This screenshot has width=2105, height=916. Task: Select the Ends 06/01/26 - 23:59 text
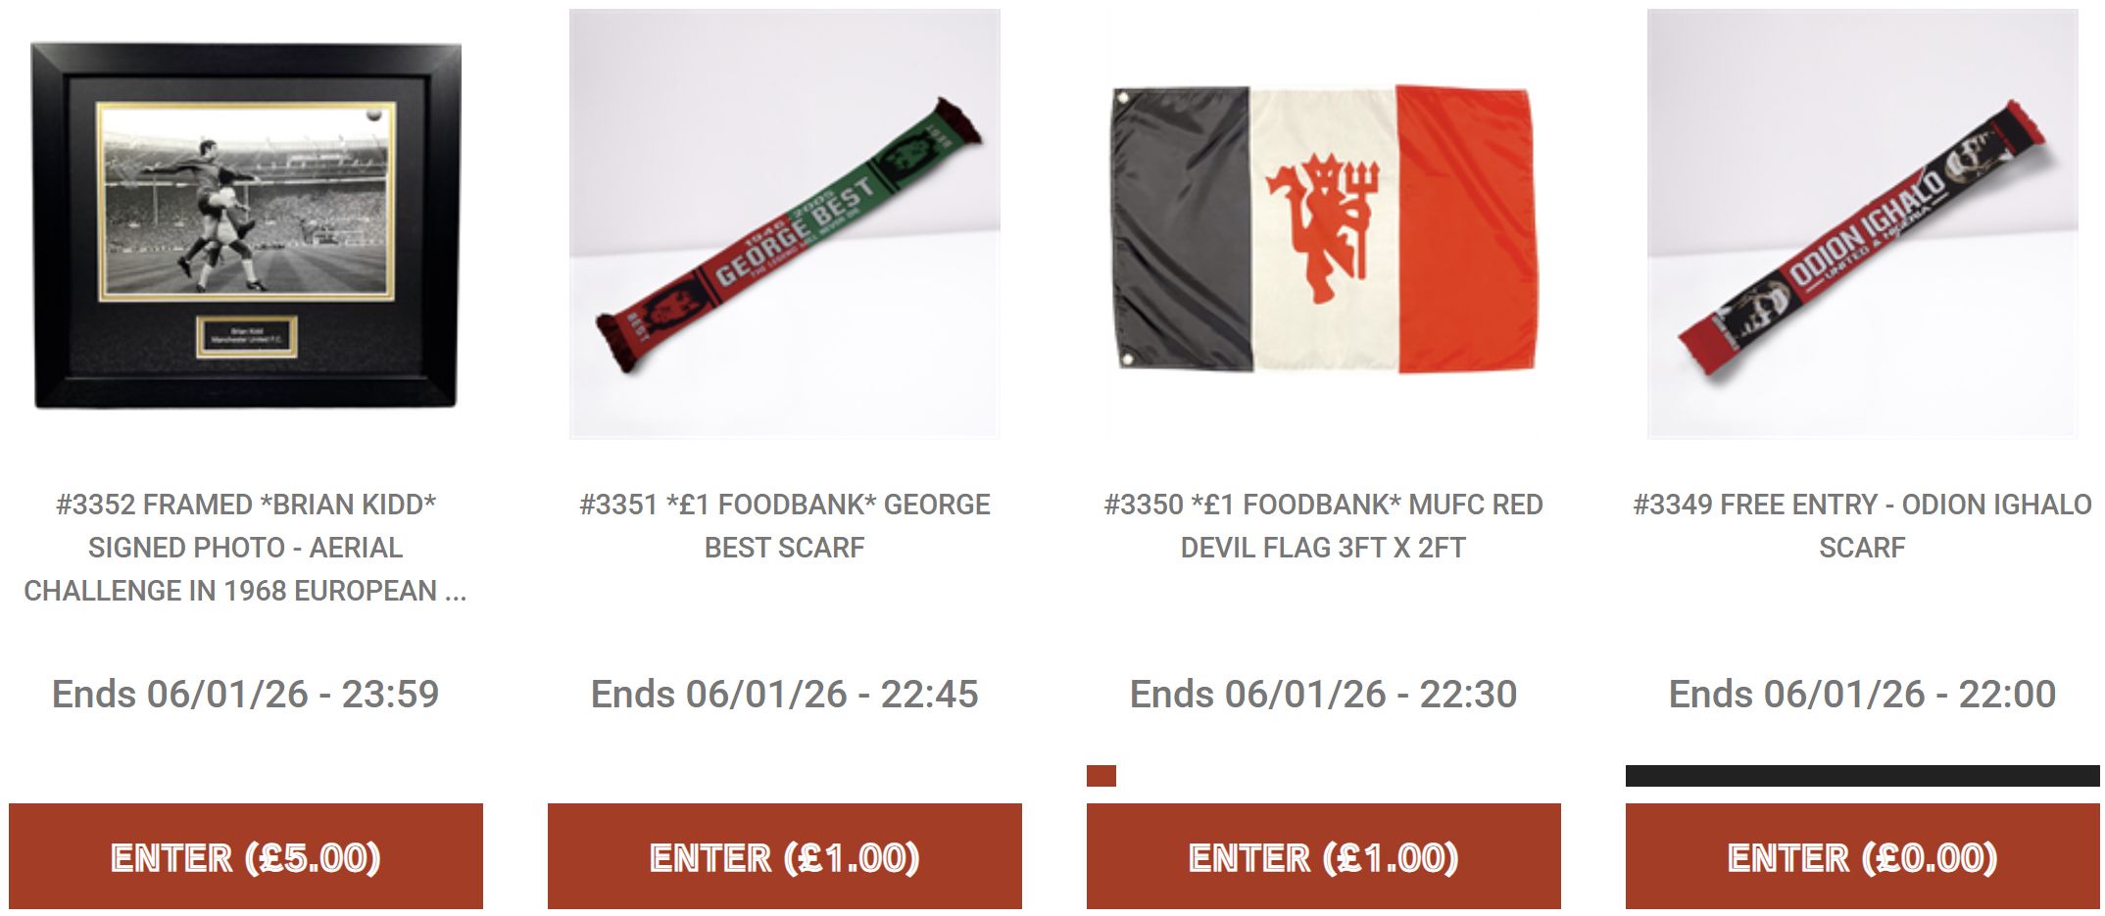click(246, 694)
